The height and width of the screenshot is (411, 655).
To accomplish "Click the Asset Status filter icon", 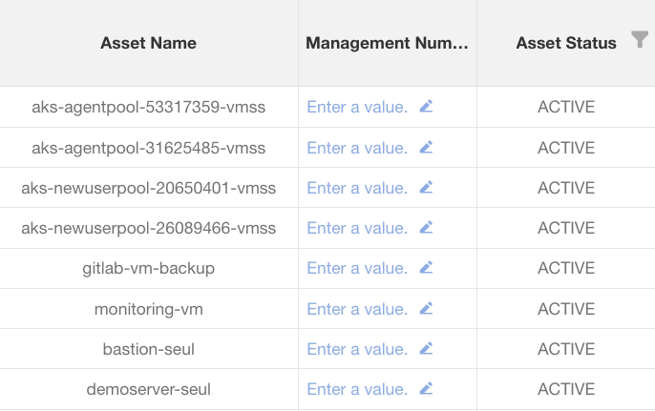I will [x=639, y=39].
